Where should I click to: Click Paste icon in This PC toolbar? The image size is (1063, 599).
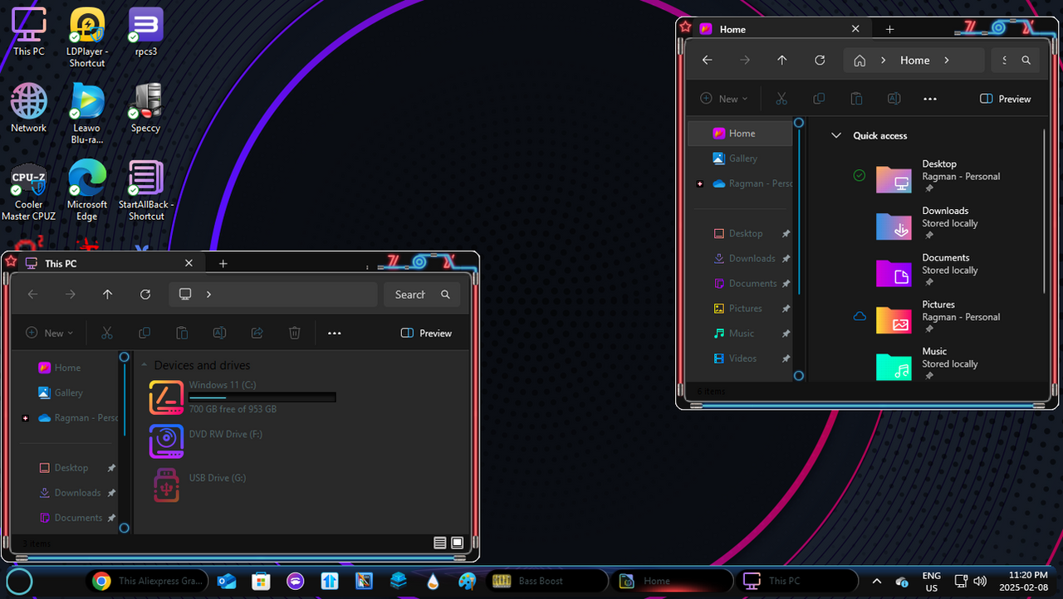pyautogui.click(x=182, y=333)
